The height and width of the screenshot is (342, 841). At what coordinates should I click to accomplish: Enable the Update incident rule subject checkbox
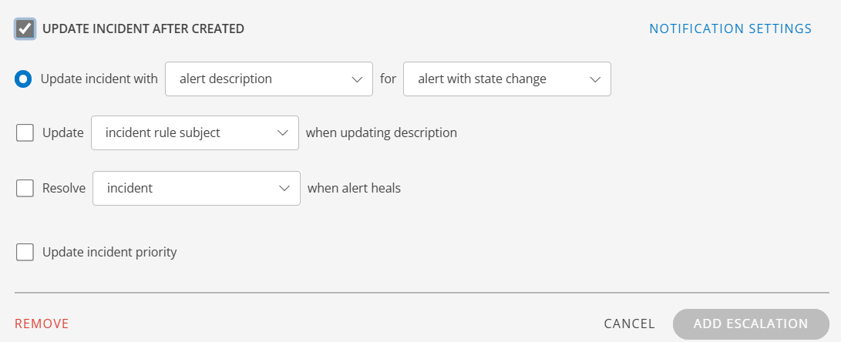25,132
